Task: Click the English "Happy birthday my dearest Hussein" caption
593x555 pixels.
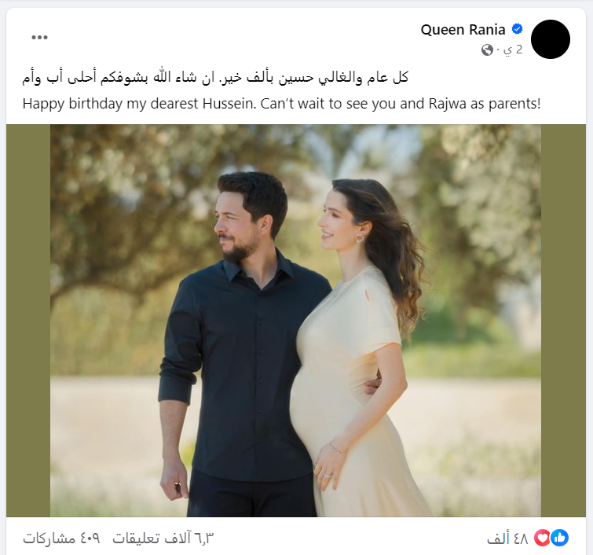Action: click(x=281, y=103)
